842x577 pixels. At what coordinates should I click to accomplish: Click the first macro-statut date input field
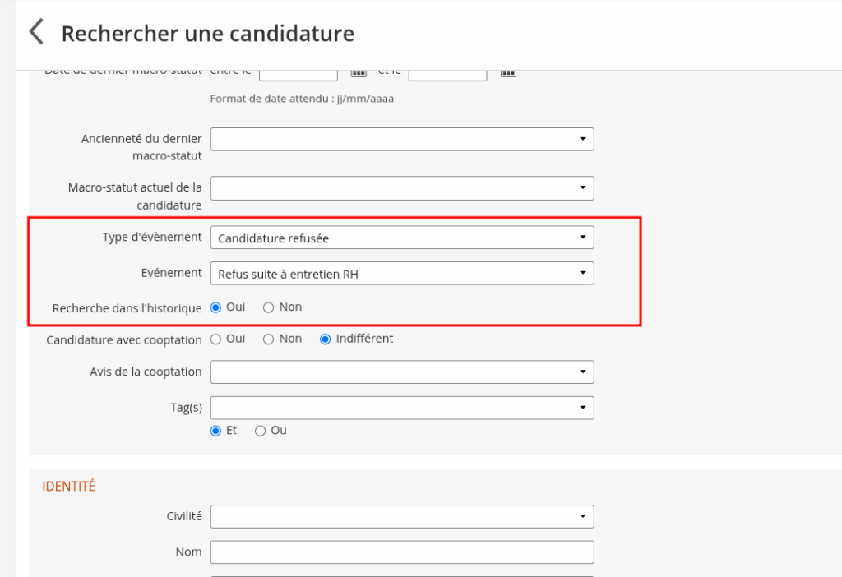[298, 73]
